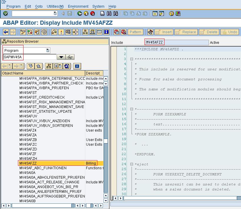Click the Print icon

click(103, 13)
